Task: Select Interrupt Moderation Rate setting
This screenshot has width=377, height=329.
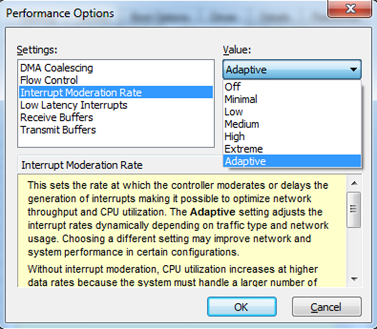Action: 116,92
